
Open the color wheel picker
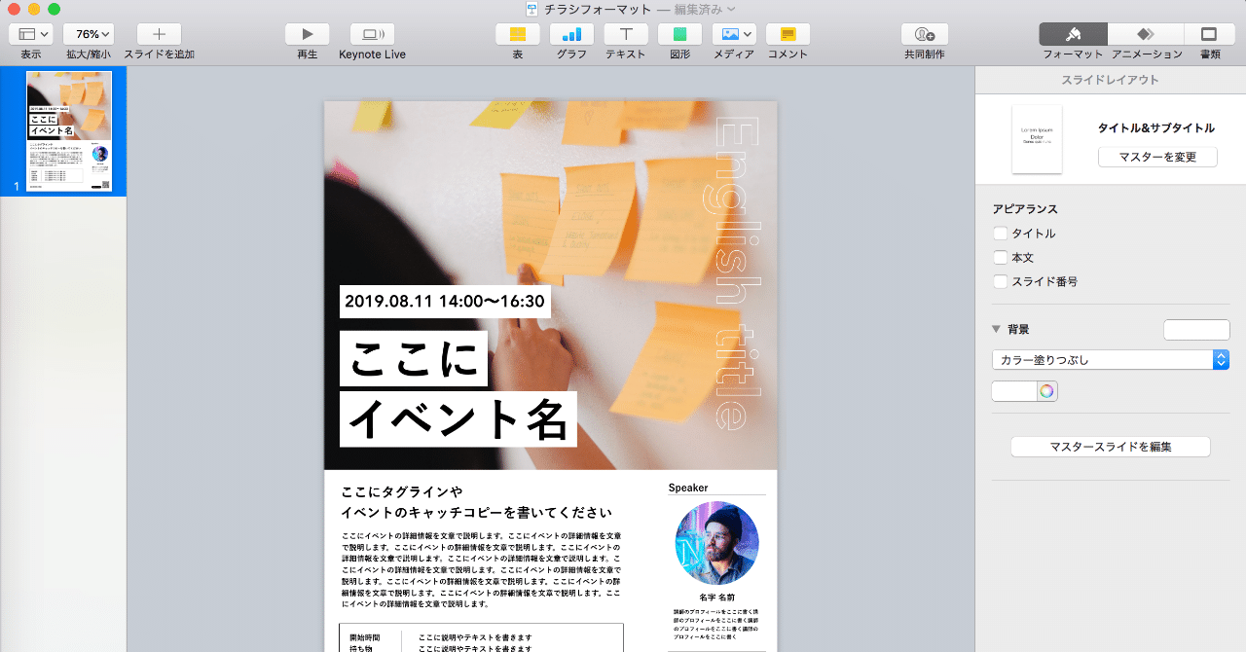[x=1046, y=391]
